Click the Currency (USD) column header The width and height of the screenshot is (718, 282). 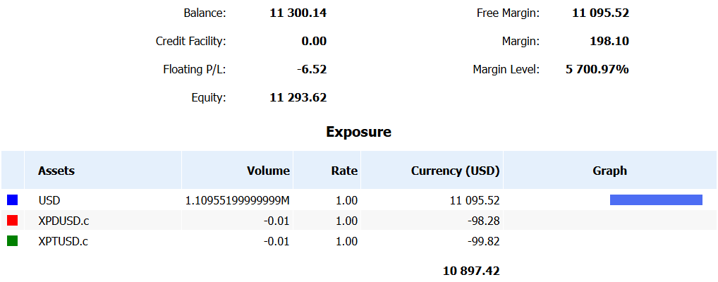coord(455,171)
